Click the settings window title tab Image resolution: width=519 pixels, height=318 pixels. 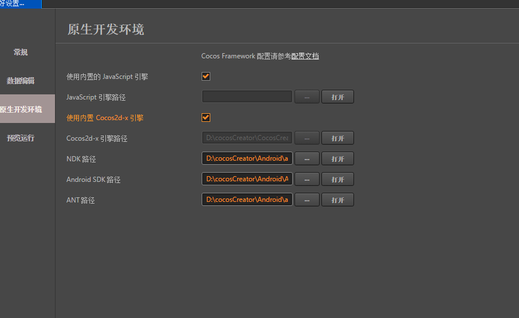coord(21,3)
